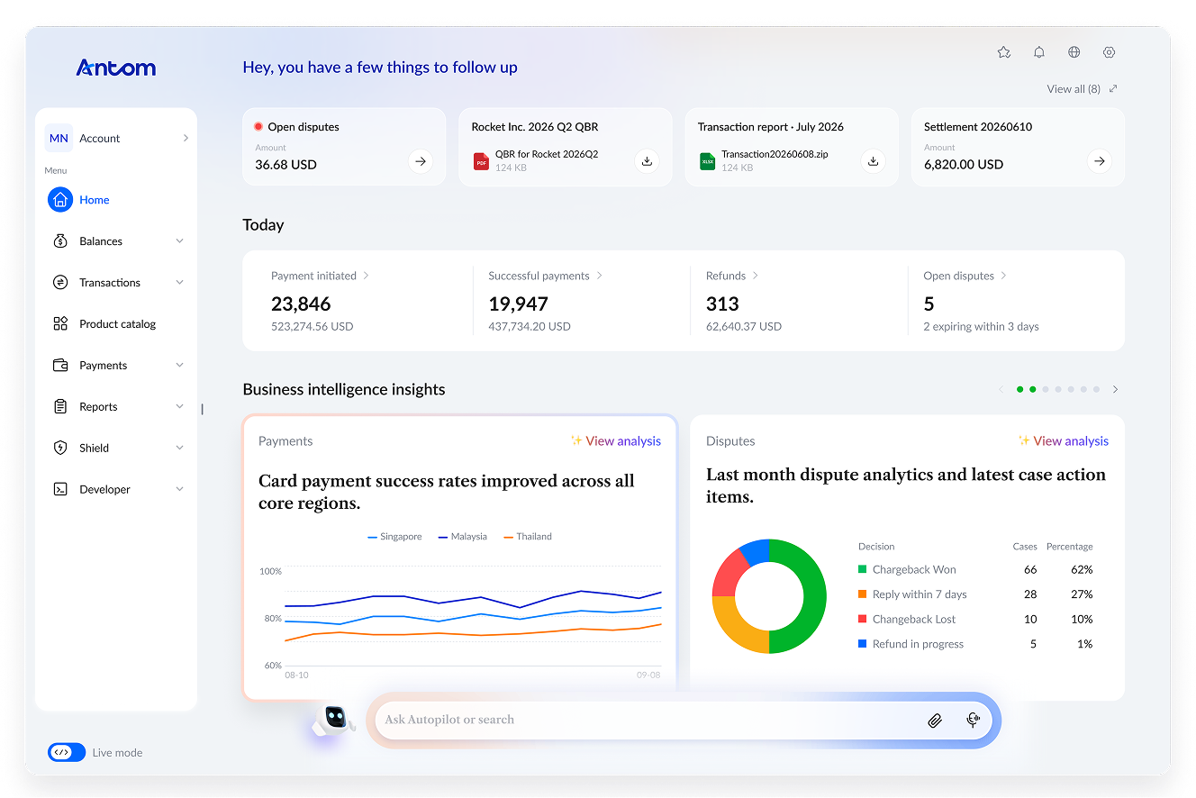Open the MN Account switcher
Viewport: 1196px width, 798px height.
point(117,138)
